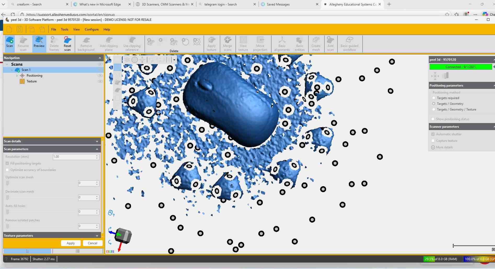Open the Configure menu
This screenshot has width=495, height=269.
(x=92, y=29)
